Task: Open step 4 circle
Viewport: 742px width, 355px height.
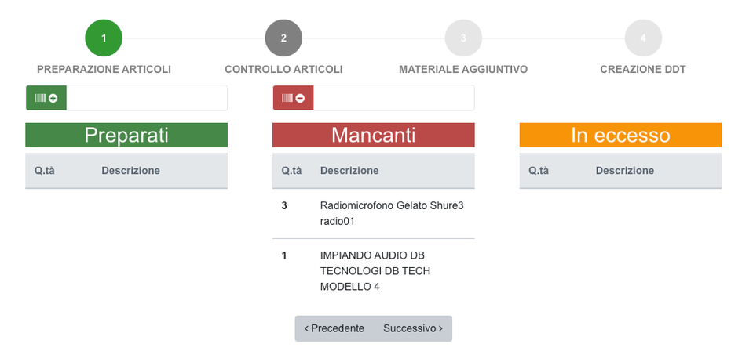Action: pyautogui.click(x=643, y=38)
